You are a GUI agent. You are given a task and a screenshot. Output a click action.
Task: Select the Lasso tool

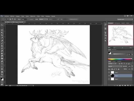(x=2, y=30)
